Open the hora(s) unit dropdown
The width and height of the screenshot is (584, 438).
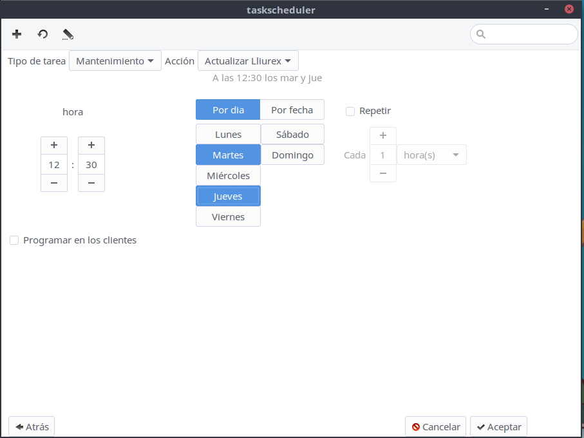[x=431, y=155]
